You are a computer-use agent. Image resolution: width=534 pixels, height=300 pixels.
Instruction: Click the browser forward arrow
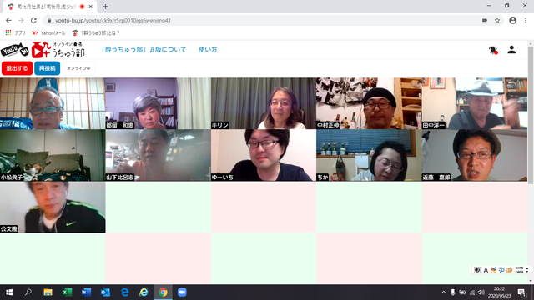pyautogui.click(x=21, y=20)
